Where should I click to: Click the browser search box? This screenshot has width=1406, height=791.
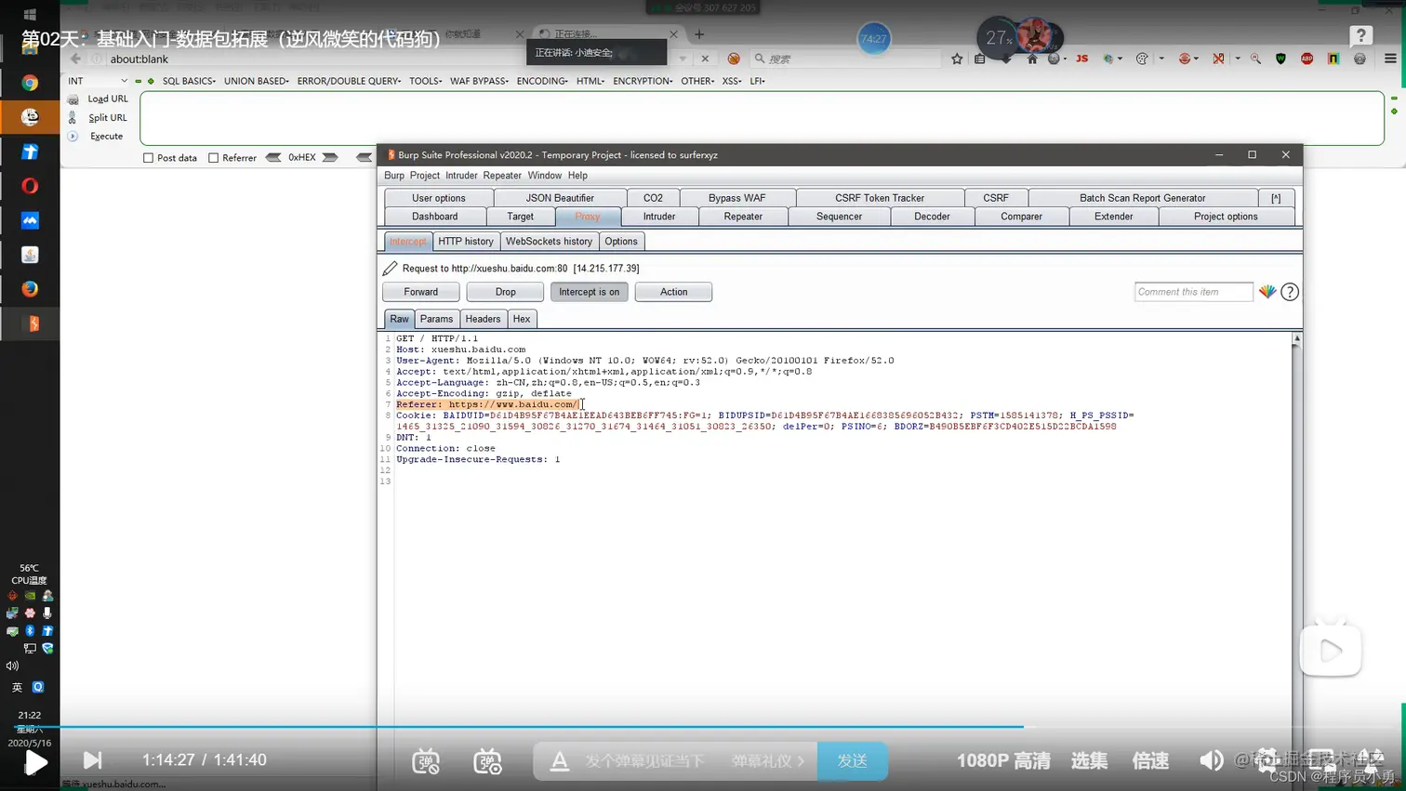[x=846, y=59]
